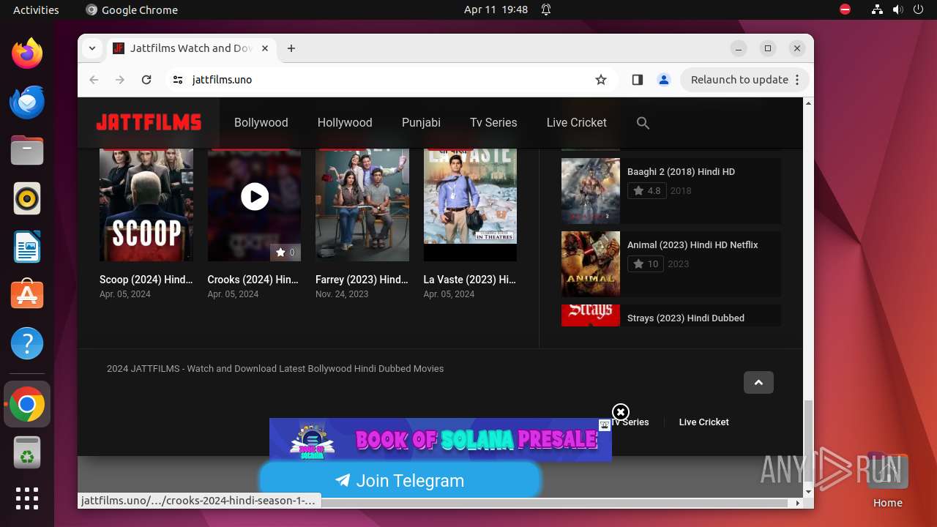Open the network status indicator
Image resolution: width=937 pixels, height=527 pixels.
coord(877,10)
